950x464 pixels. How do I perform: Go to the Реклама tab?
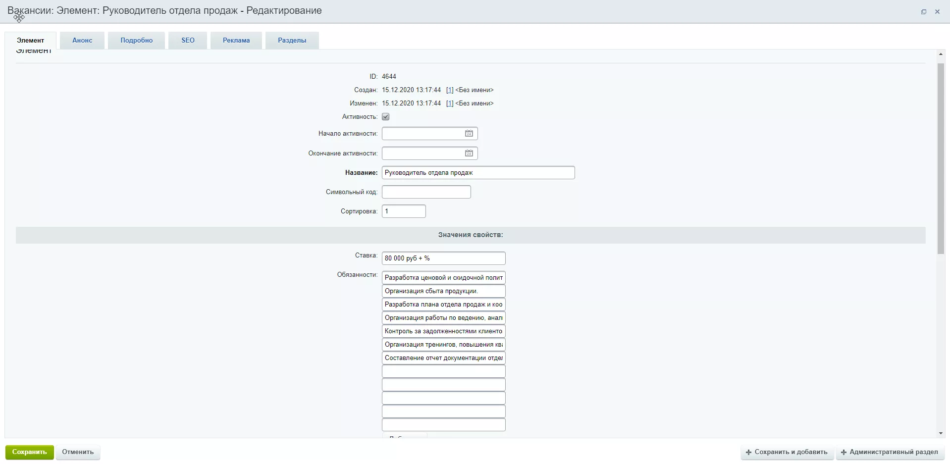point(236,41)
